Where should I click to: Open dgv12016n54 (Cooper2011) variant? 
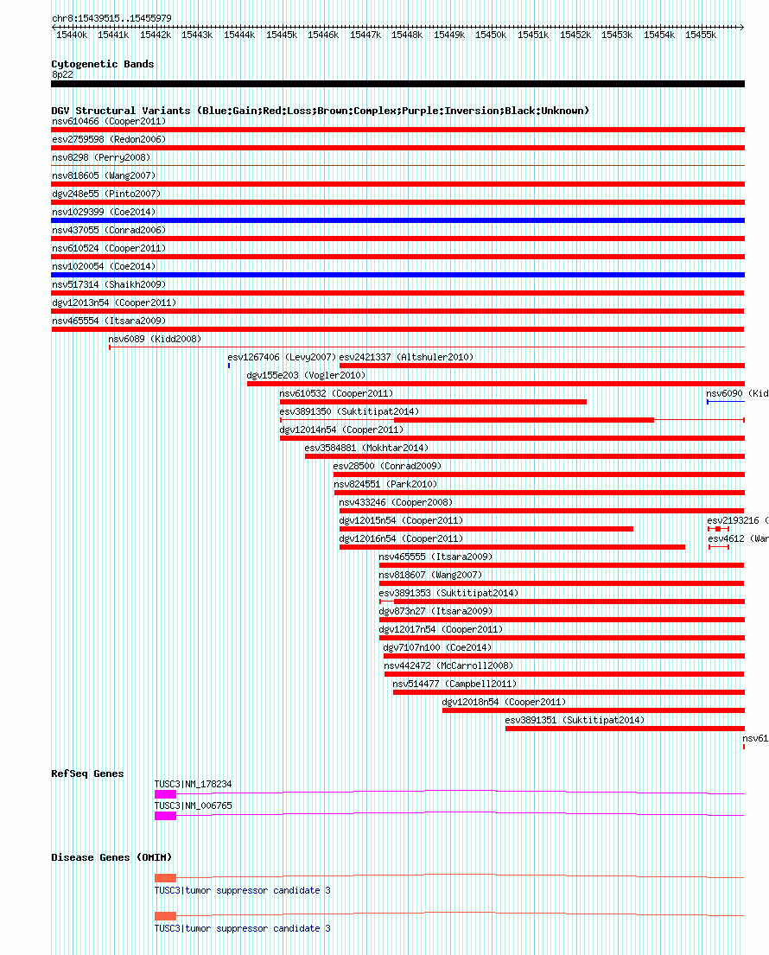point(401,539)
